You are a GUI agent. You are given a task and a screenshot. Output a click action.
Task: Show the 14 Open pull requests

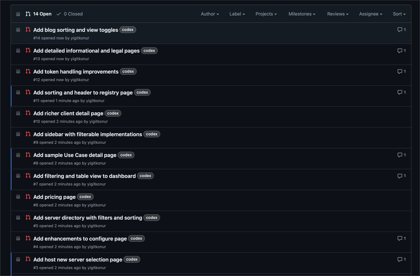tap(38, 14)
